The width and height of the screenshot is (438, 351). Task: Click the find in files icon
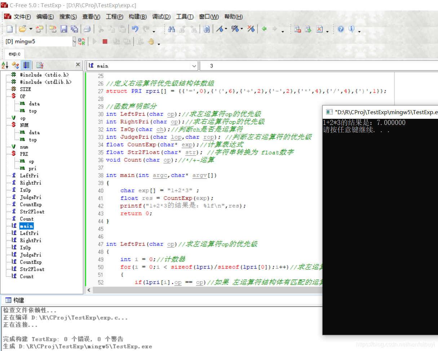point(206,29)
